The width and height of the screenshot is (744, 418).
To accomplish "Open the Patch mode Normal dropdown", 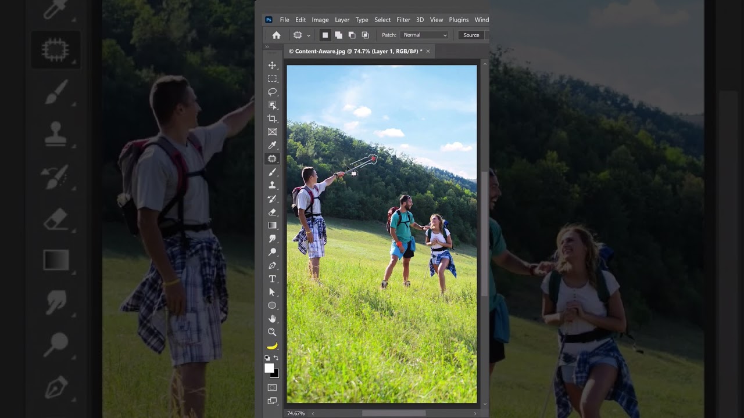I will pos(425,35).
